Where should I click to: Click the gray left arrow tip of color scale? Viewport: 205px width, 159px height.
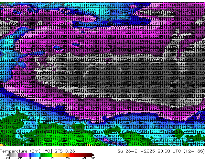click(x=7, y=155)
